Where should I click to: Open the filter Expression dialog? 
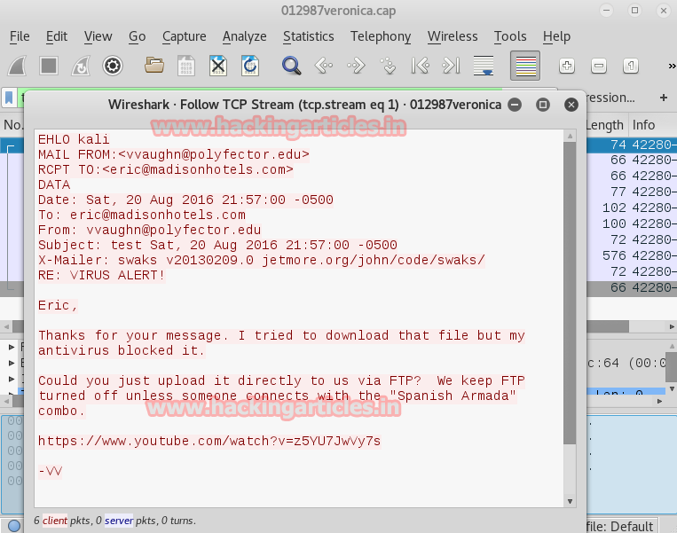611,98
